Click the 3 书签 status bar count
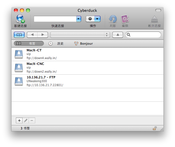 tap(25, 128)
